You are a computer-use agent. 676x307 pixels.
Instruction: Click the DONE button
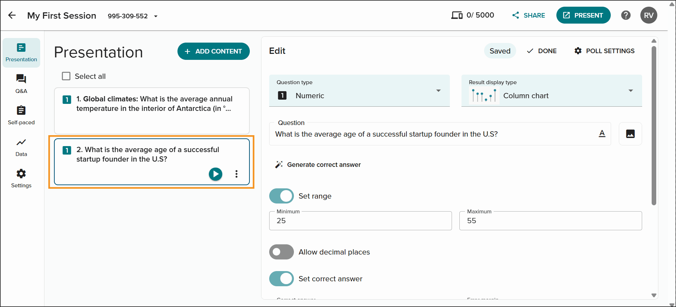pos(542,51)
